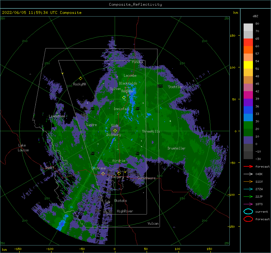Click the Blackfalds city label

128,83
